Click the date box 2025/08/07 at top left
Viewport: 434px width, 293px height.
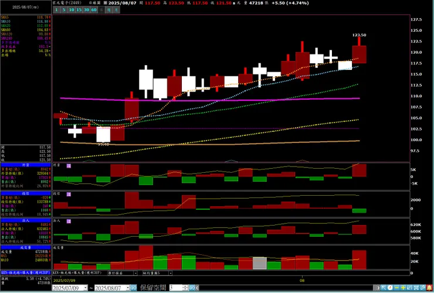(25, 7)
